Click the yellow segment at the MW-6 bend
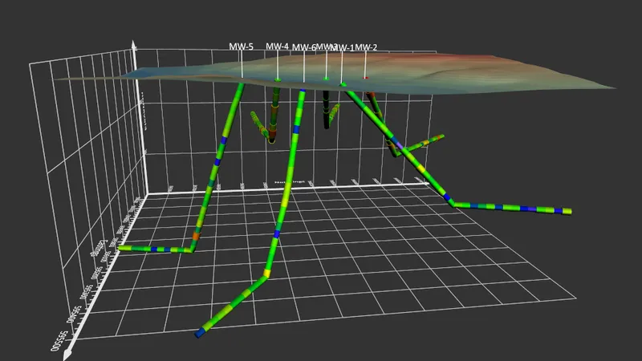642x361 pixels. [x=267, y=273]
